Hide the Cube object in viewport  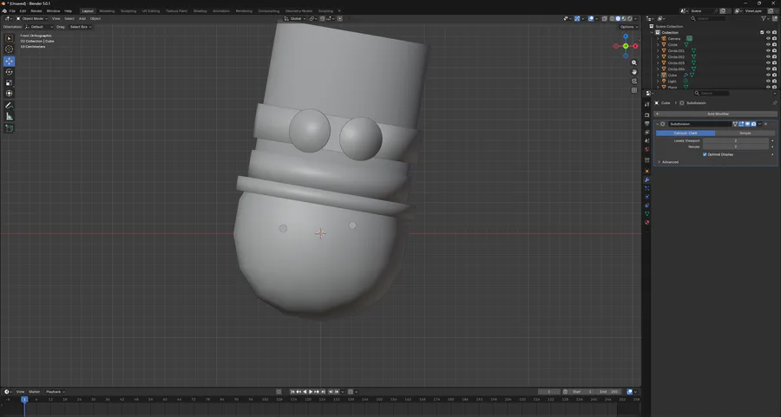[x=768, y=75]
